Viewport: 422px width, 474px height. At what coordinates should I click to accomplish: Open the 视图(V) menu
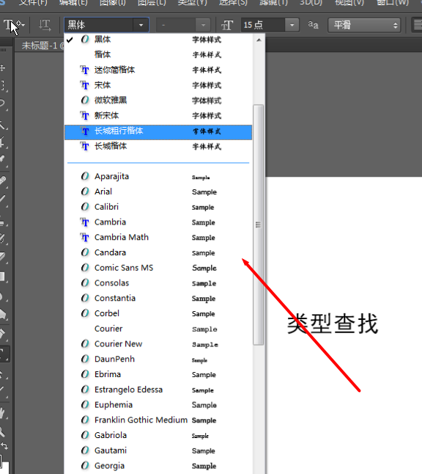coord(349,3)
